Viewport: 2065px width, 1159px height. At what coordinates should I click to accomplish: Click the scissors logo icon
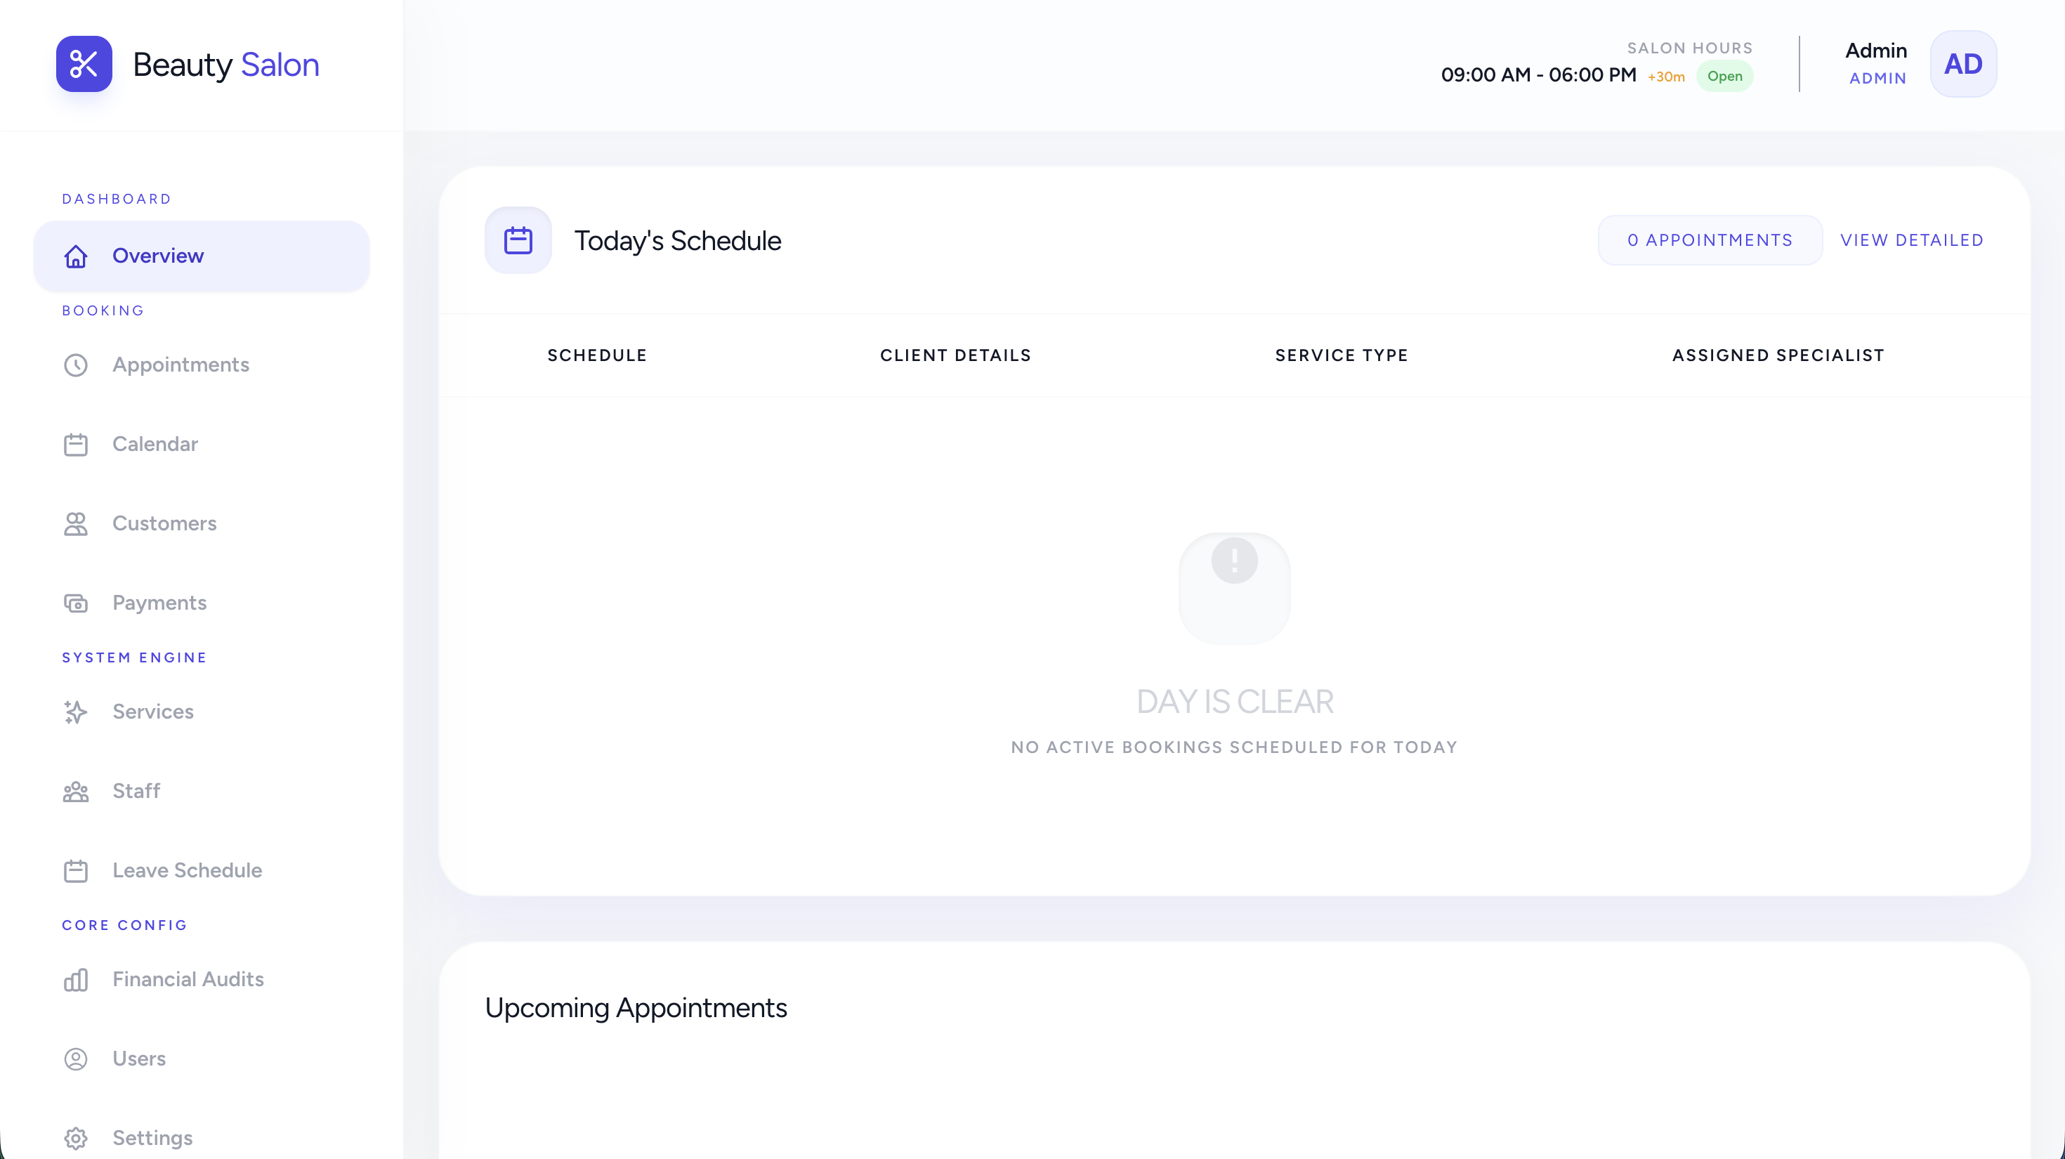84,64
